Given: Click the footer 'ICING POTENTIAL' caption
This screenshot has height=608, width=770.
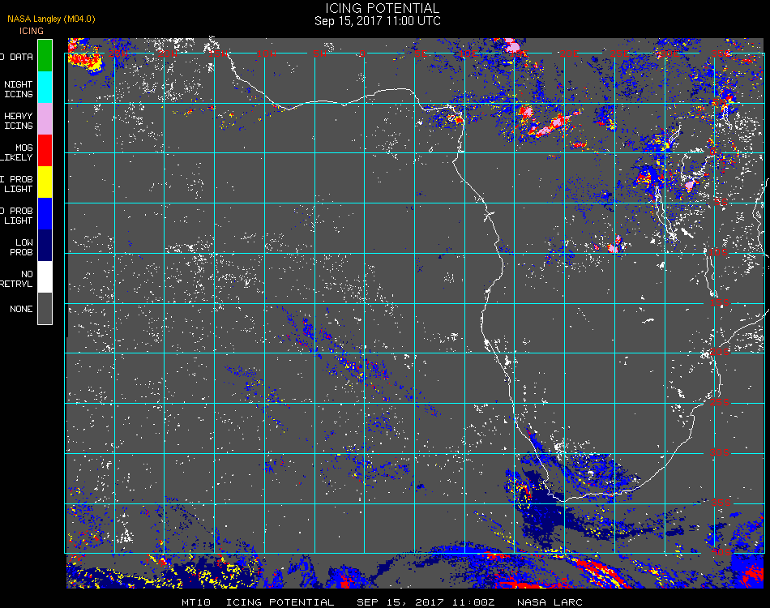Looking at the screenshot, I should [280, 602].
